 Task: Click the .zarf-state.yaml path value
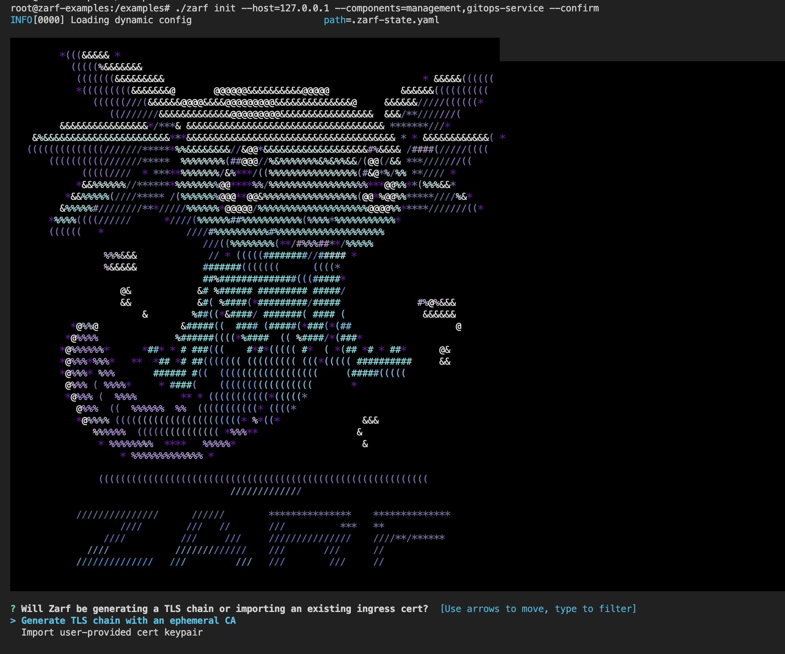[395, 20]
